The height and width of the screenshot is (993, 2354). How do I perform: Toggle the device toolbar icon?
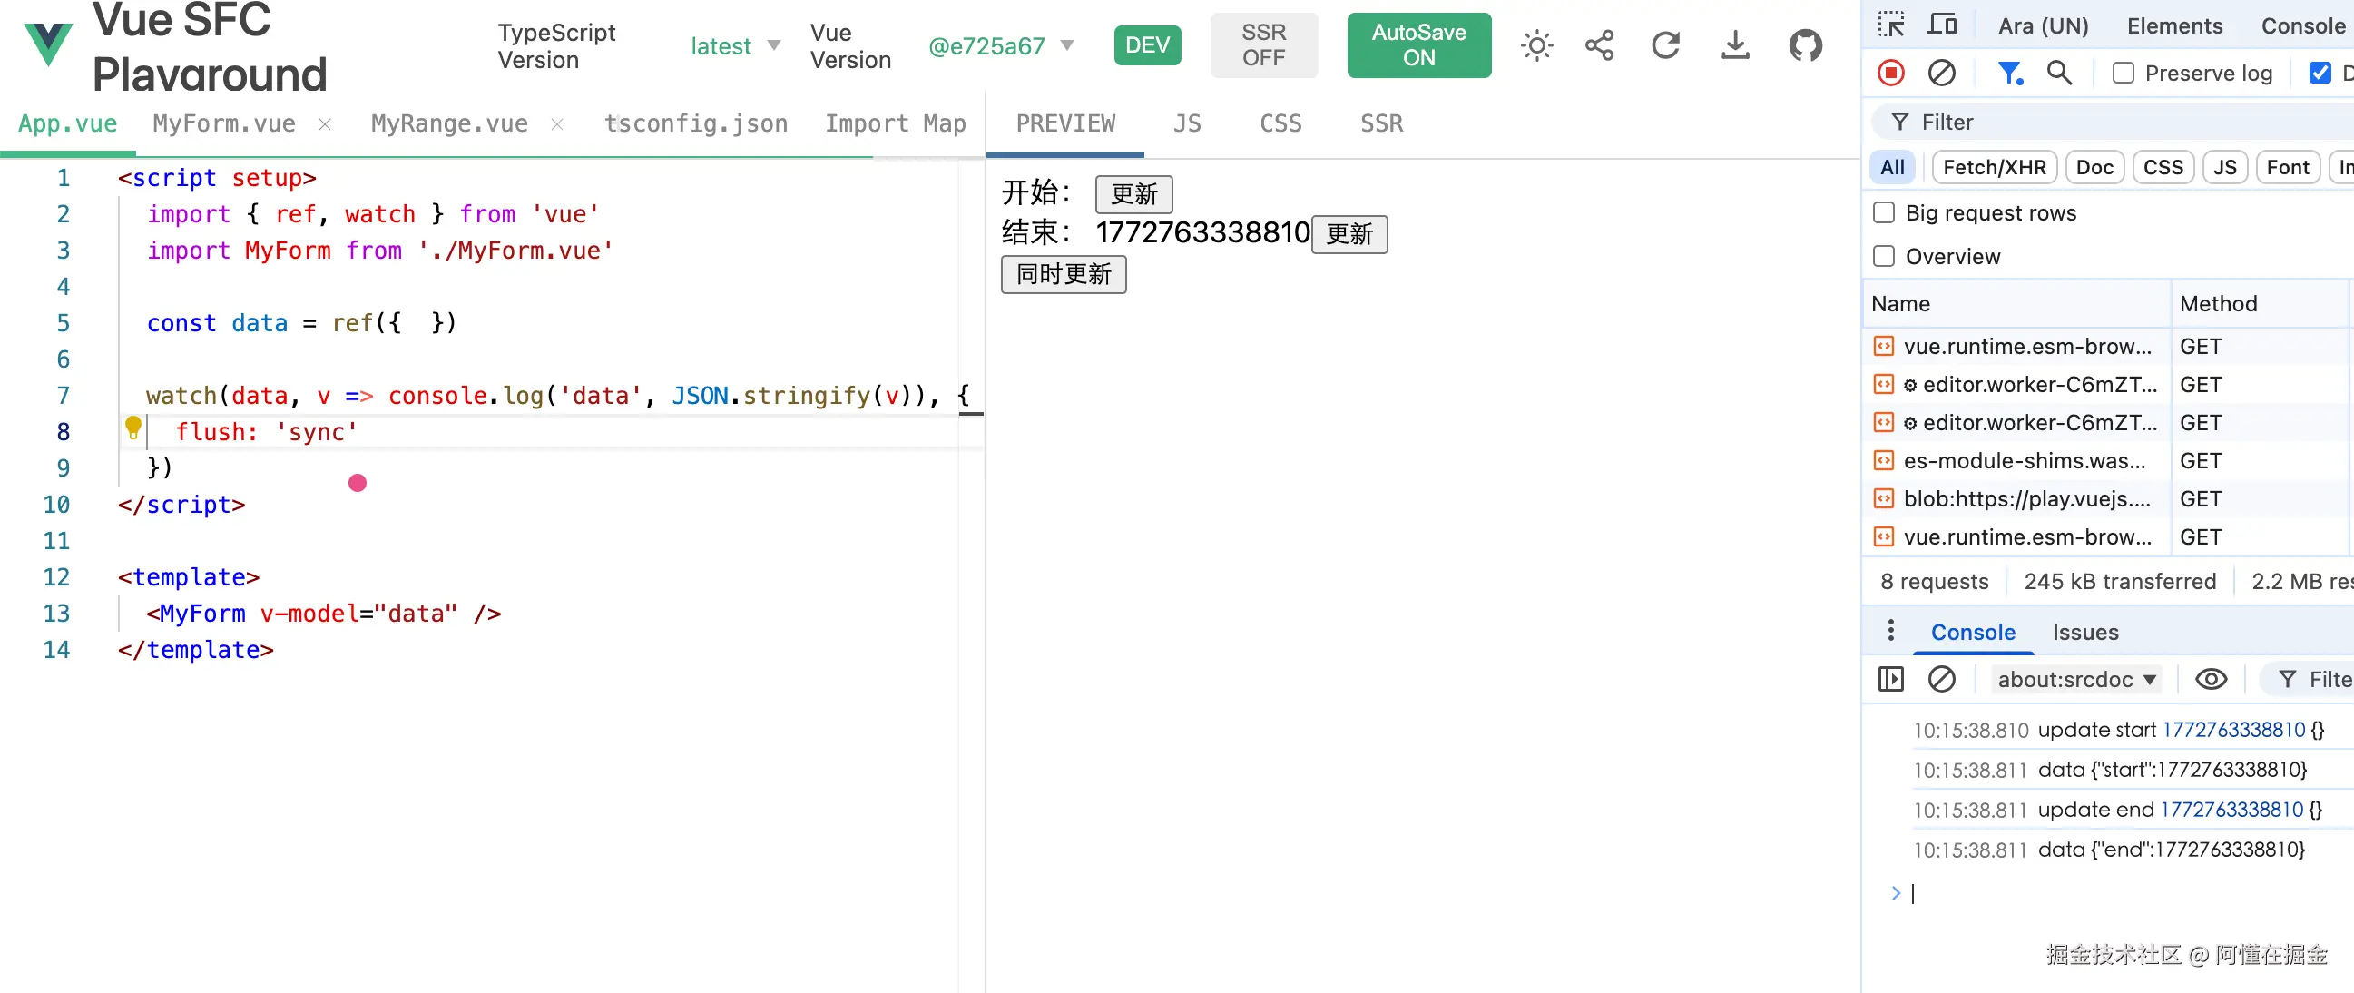click(1942, 25)
